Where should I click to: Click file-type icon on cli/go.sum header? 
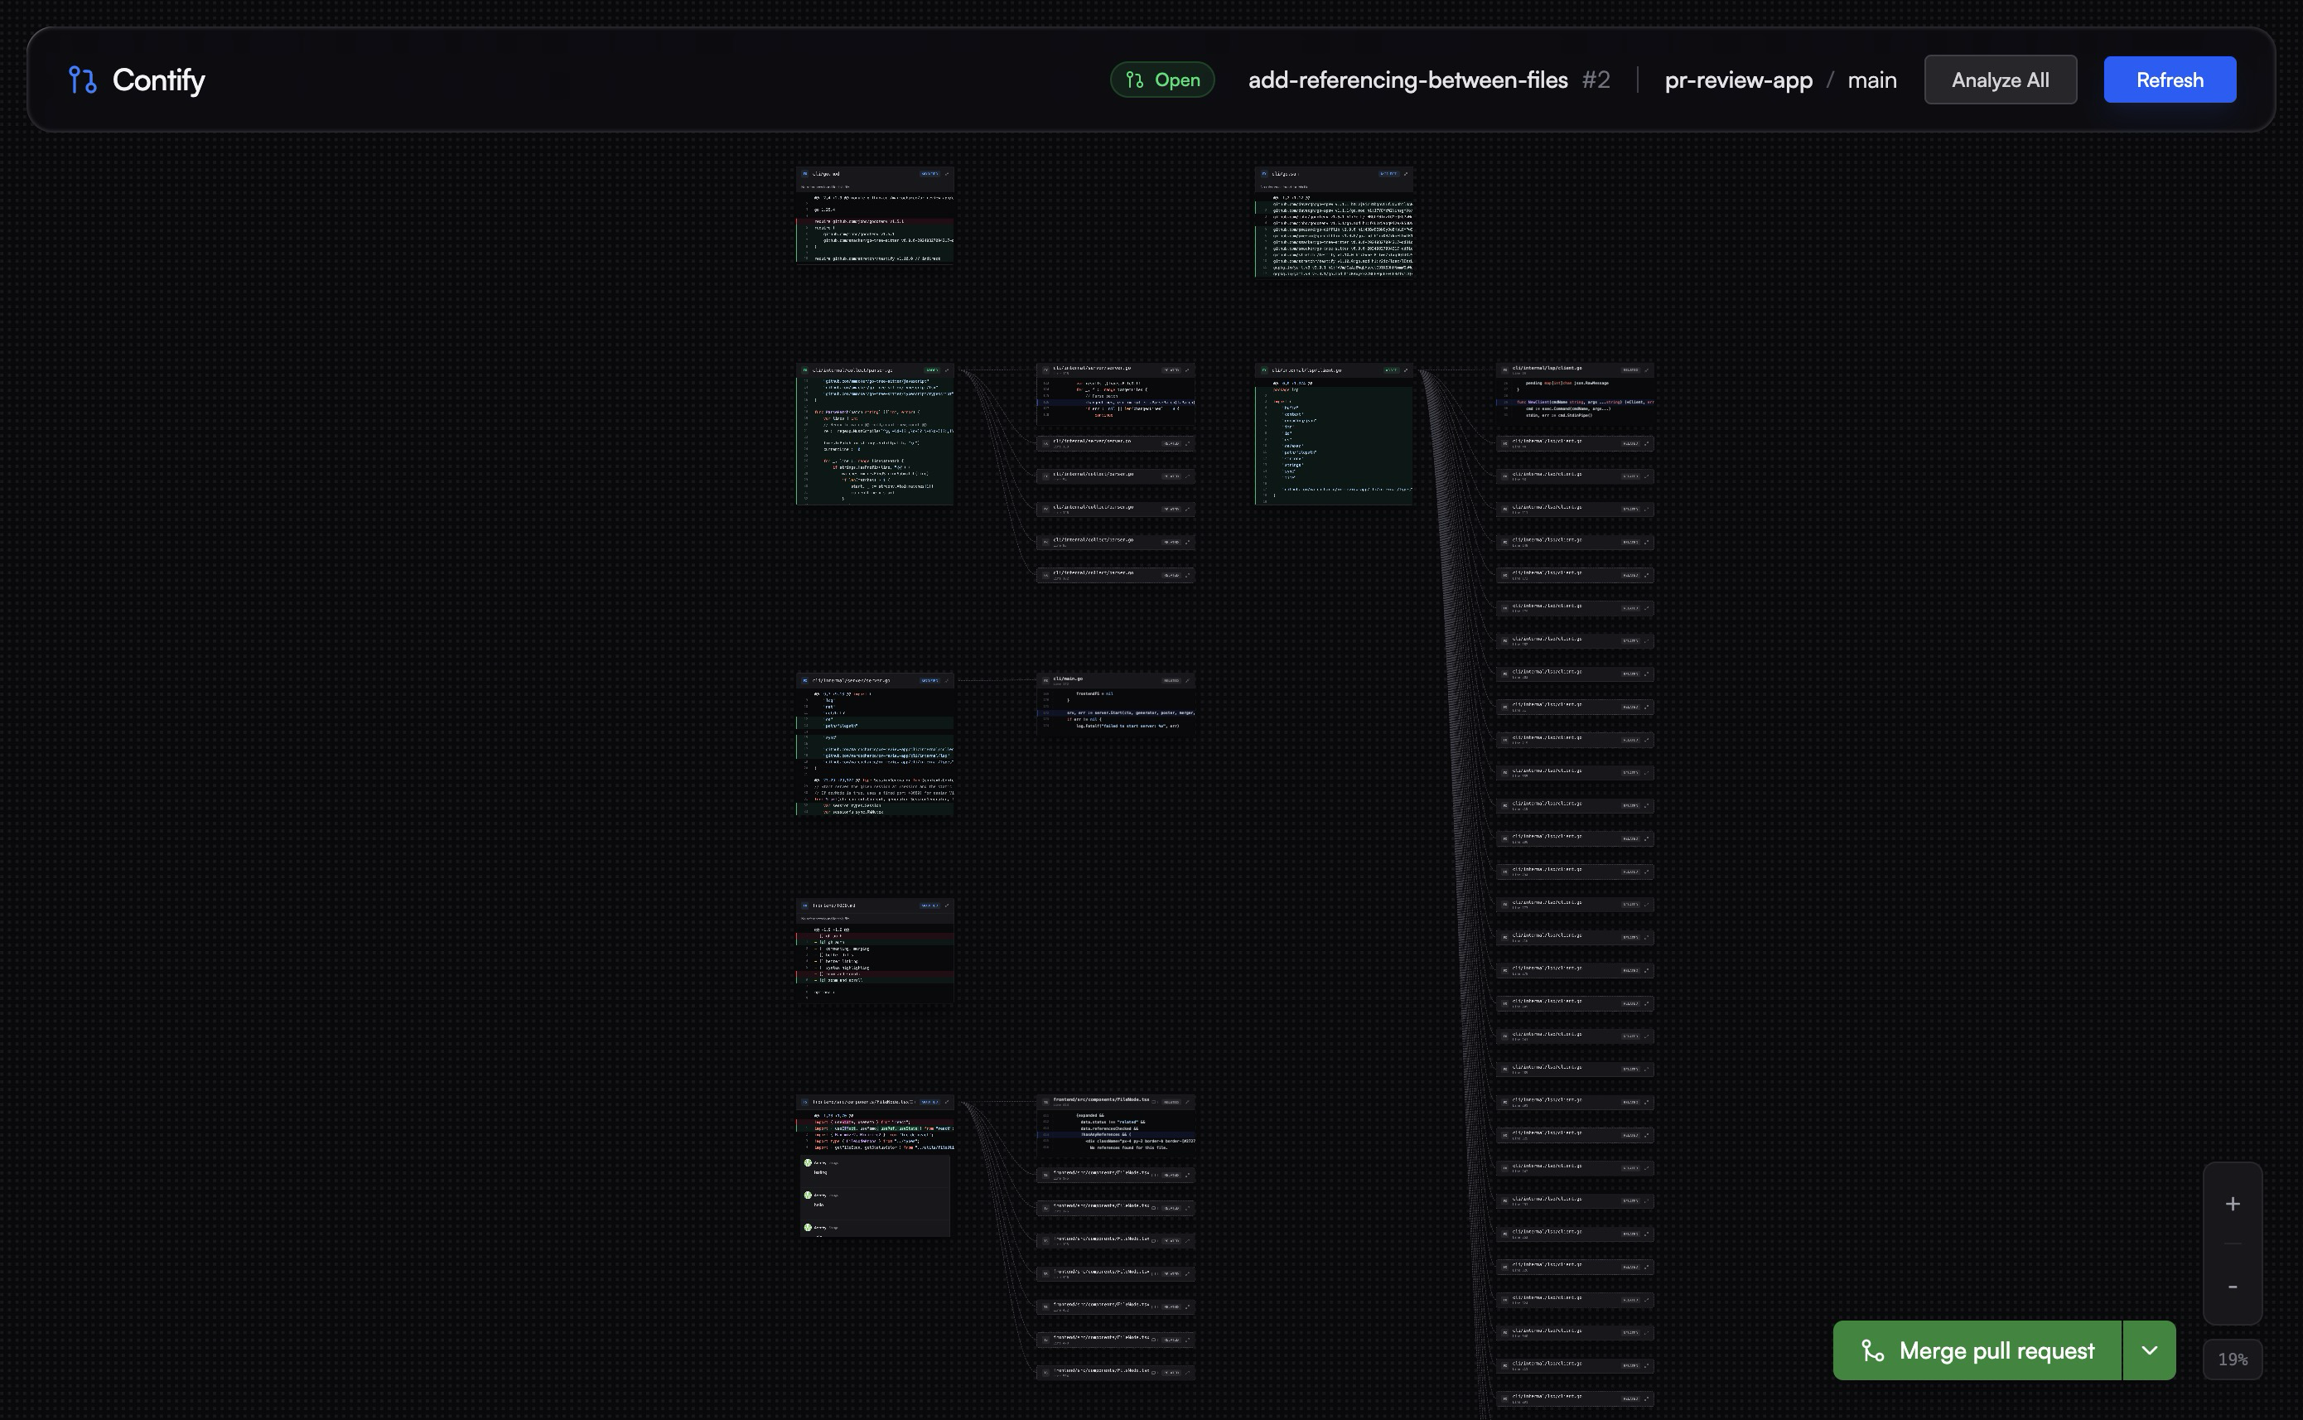click(1265, 174)
